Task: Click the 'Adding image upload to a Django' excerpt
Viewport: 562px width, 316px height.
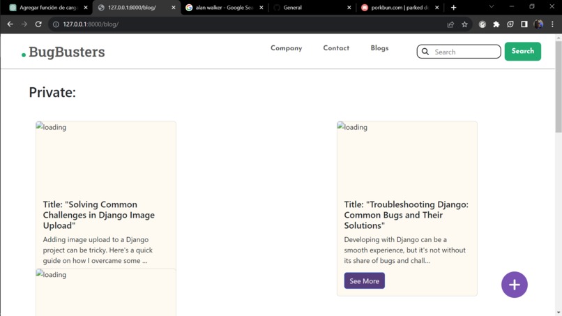Action: tap(98, 250)
